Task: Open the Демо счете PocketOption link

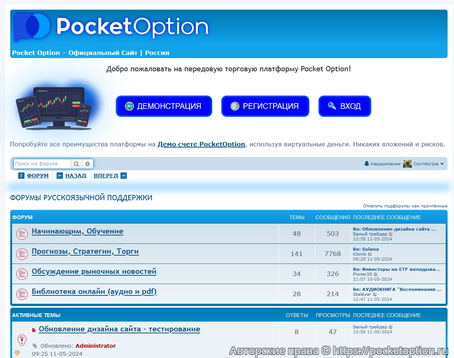Action: (x=201, y=144)
